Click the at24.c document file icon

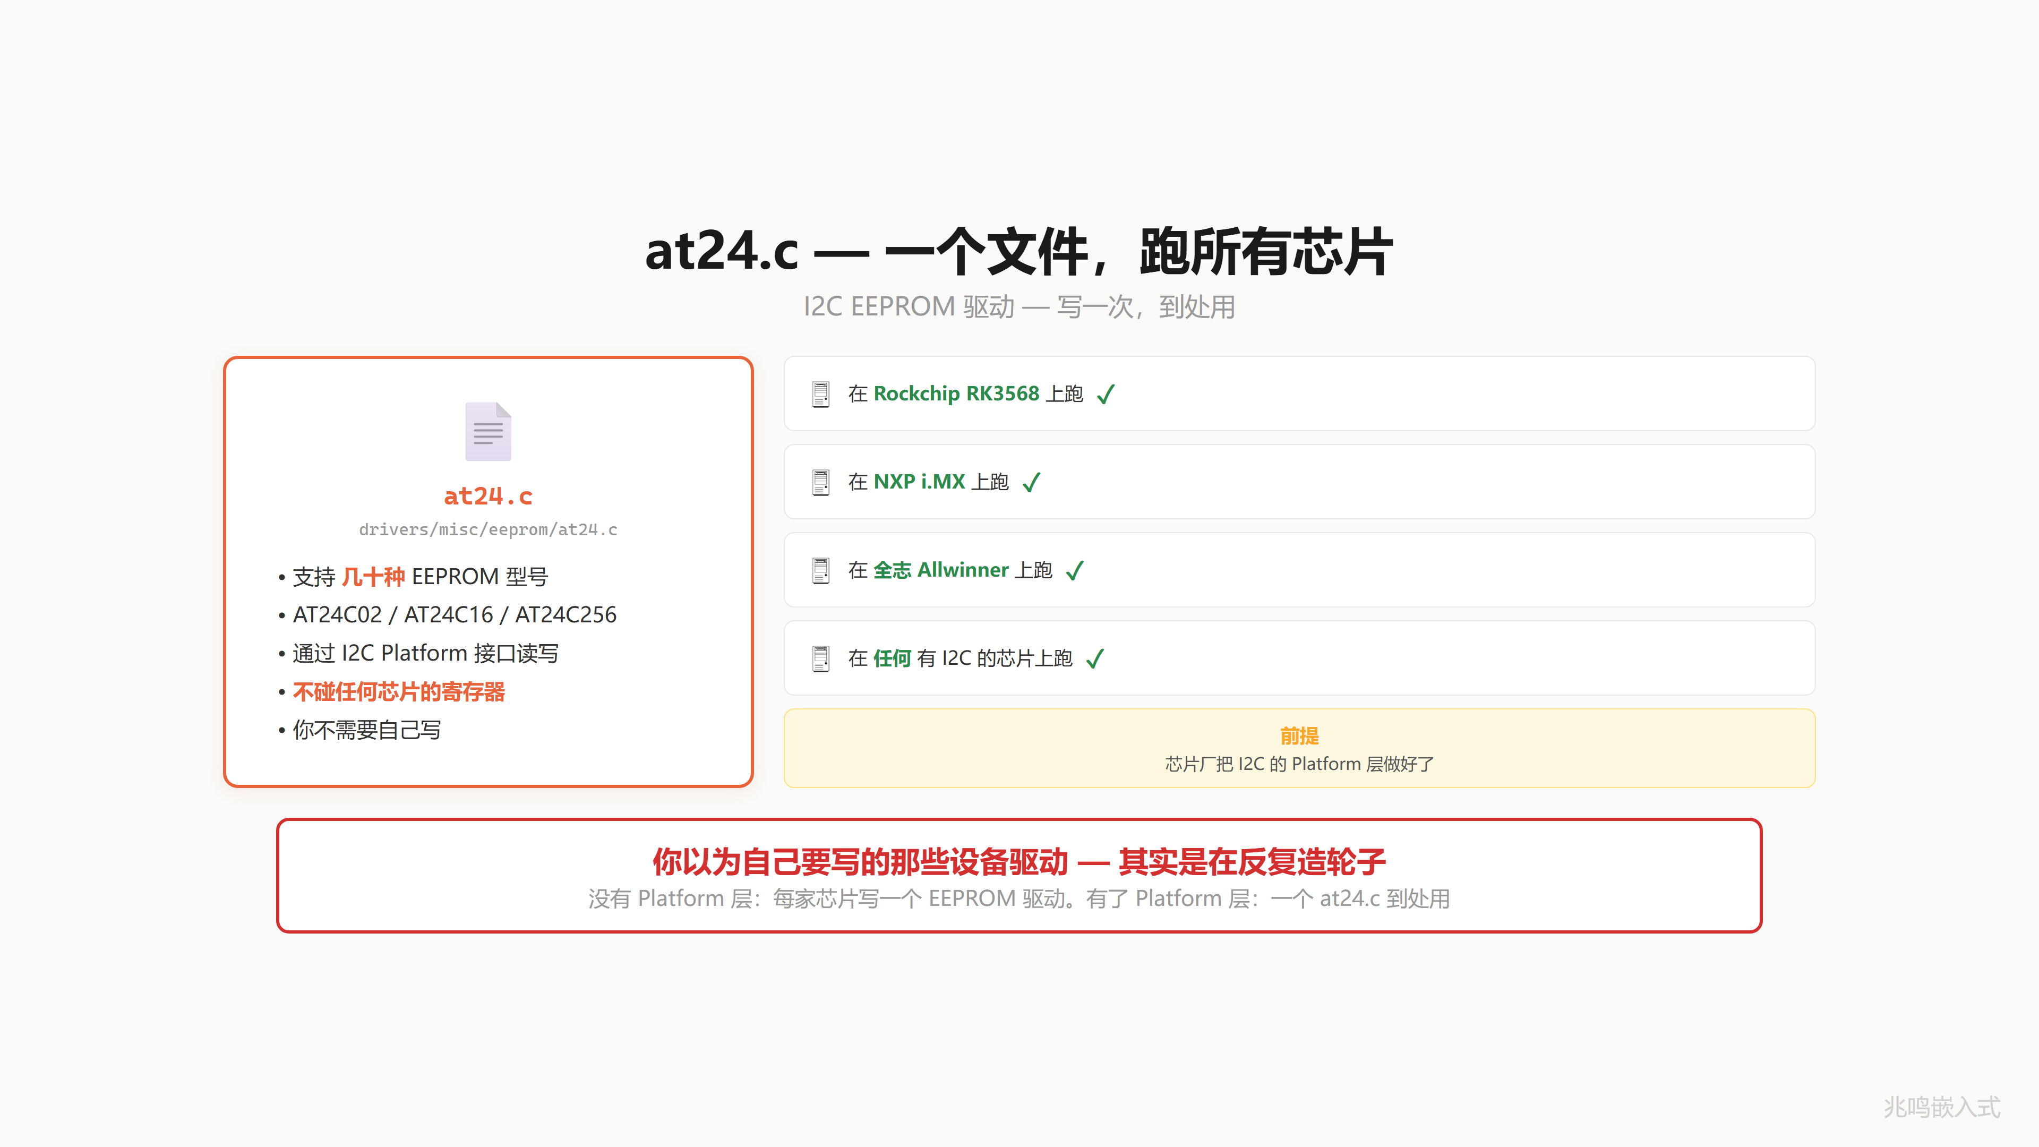click(487, 431)
